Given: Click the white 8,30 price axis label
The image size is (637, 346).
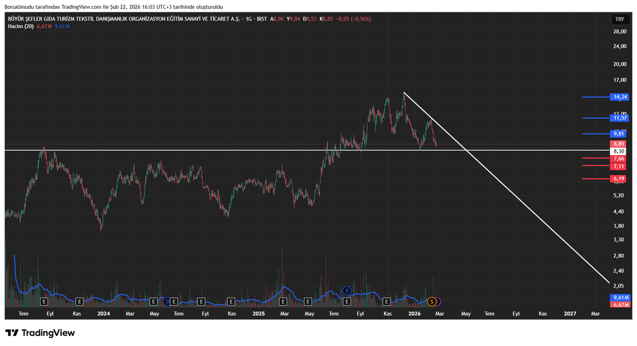Looking at the screenshot, I should (618, 151).
